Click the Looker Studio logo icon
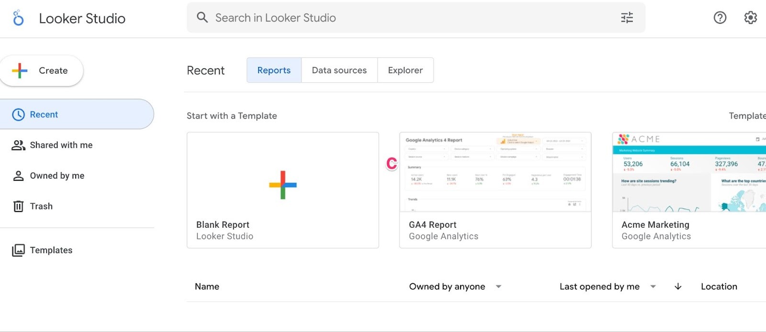Image resolution: width=766 pixels, height=332 pixels. (18, 18)
